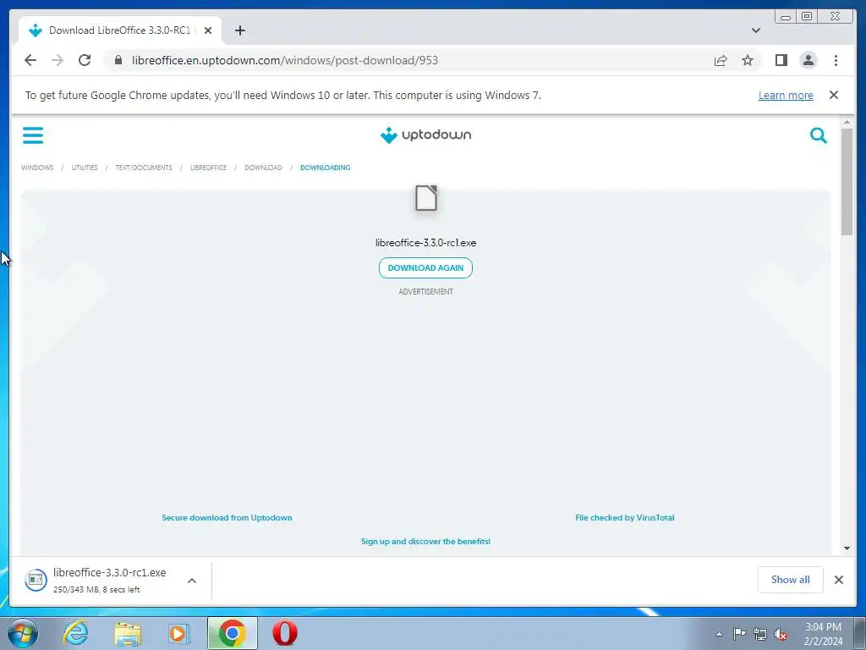Open Learn more link about Chrome updates

tap(786, 95)
